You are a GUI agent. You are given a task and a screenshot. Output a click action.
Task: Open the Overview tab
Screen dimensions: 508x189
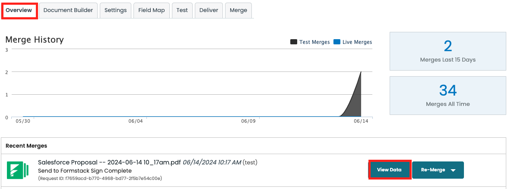pyautogui.click(x=19, y=10)
